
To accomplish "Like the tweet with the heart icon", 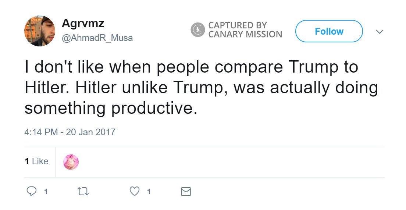I will tap(135, 192).
